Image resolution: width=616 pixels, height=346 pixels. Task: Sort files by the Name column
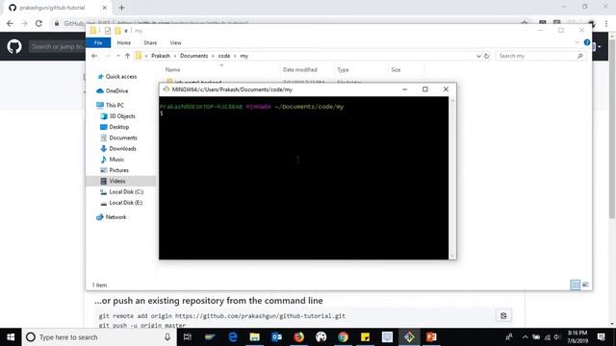[x=173, y=70]
